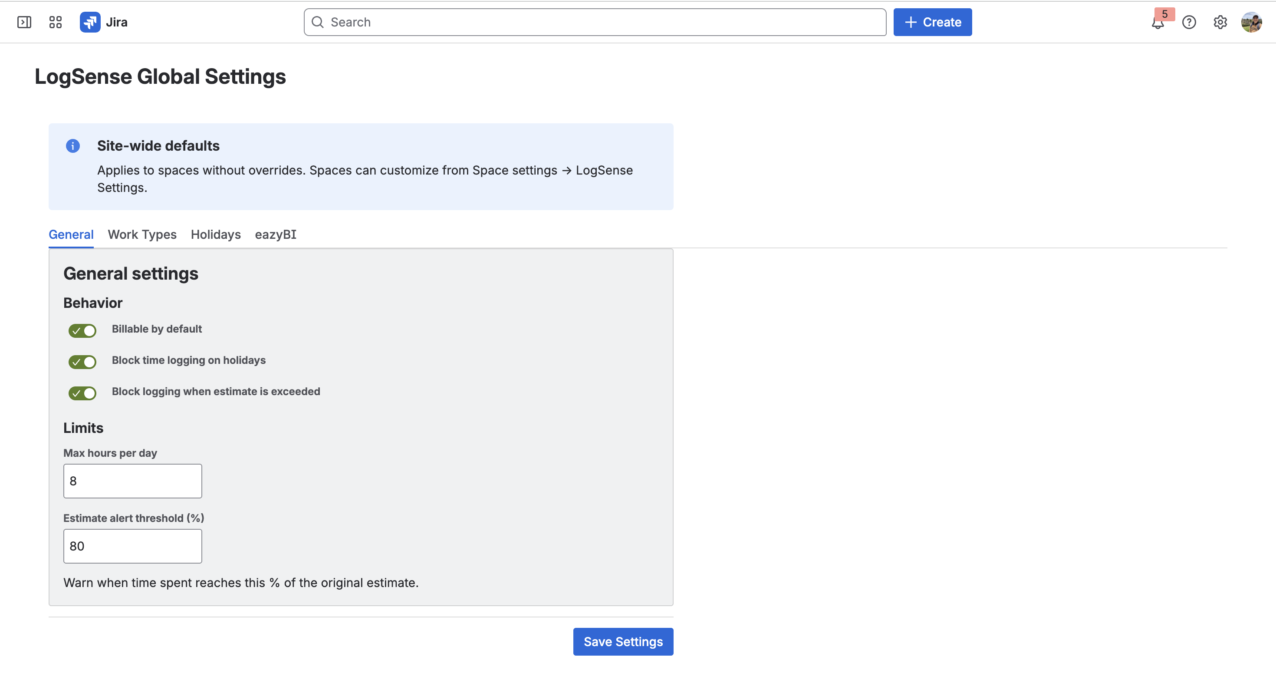Open the notifications bell

point(1158,23)
